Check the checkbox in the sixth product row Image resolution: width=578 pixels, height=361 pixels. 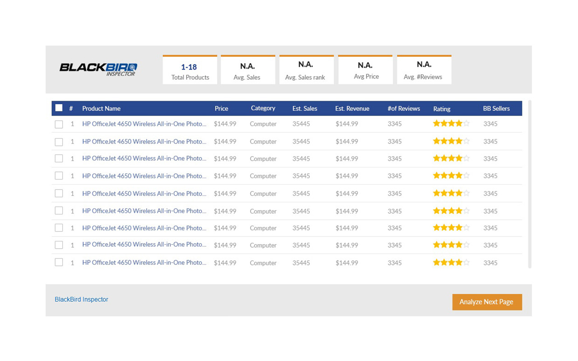pos(59,211)
